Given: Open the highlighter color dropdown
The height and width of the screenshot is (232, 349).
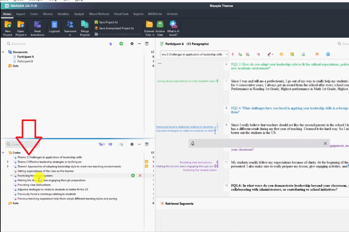Looking at the screenshot, I should 273,54.
